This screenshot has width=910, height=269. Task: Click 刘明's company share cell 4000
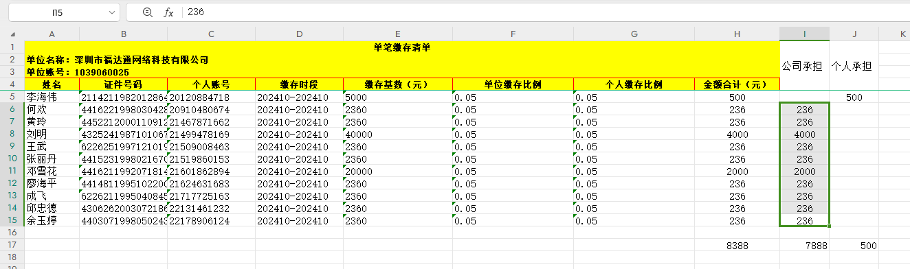pos(804,134)
